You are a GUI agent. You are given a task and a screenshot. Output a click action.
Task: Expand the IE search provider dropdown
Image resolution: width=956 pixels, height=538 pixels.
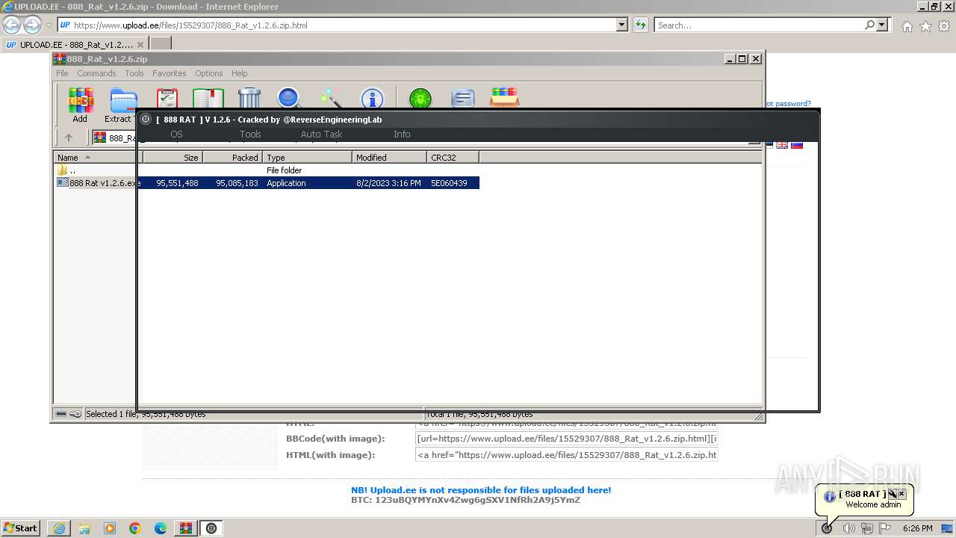pyautogui.click(x=882, y=25)
